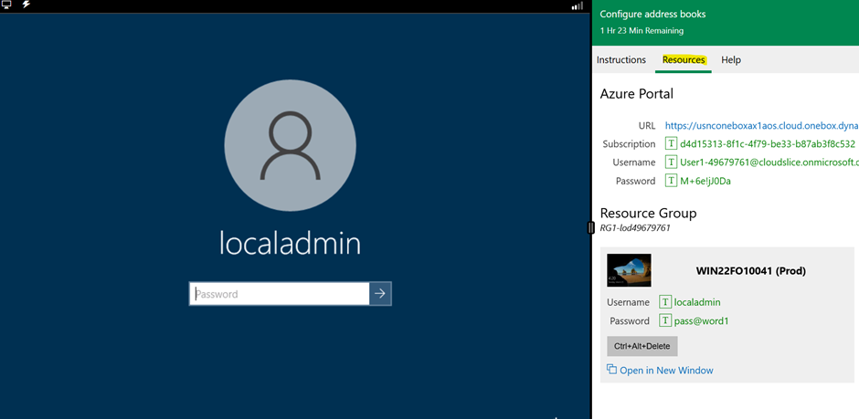Send Ctrl+Alt+Delete to the VM
This screenshot has height=419, width=859.
tap(642, 346)
